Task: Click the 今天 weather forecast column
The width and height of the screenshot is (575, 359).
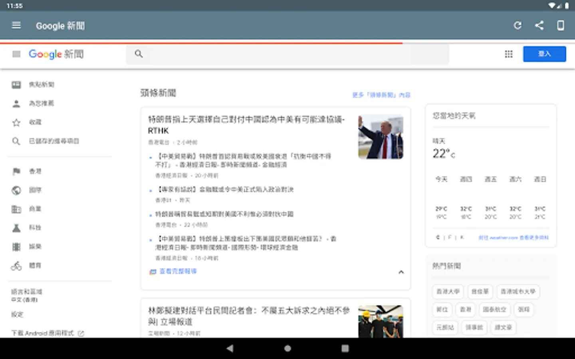Action: pyautogui.click(x=441, y=198)
